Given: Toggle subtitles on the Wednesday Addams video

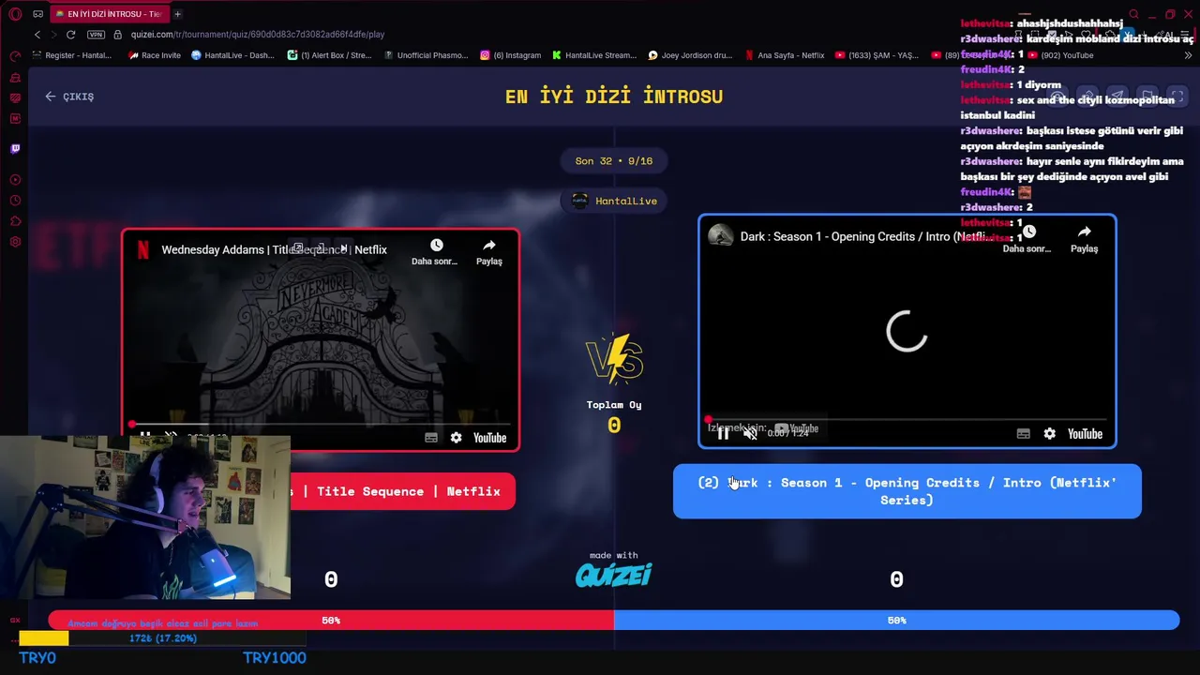Looking at the screenshot, I should 431,438.
